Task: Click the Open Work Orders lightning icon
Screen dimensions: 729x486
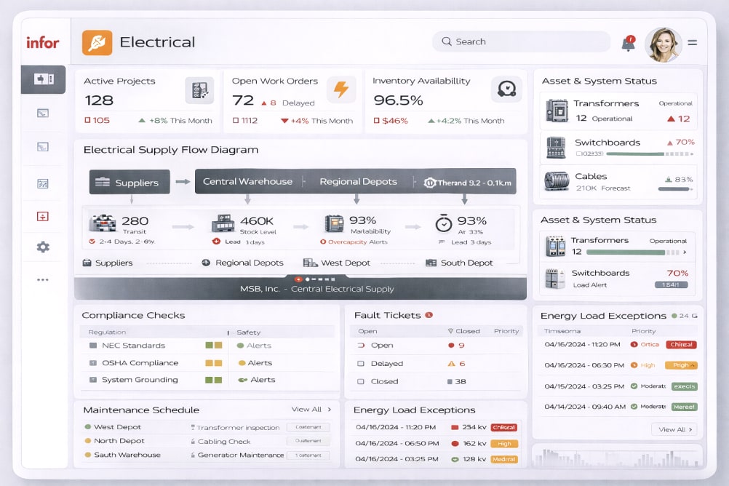Action: (x=340, y=89)
